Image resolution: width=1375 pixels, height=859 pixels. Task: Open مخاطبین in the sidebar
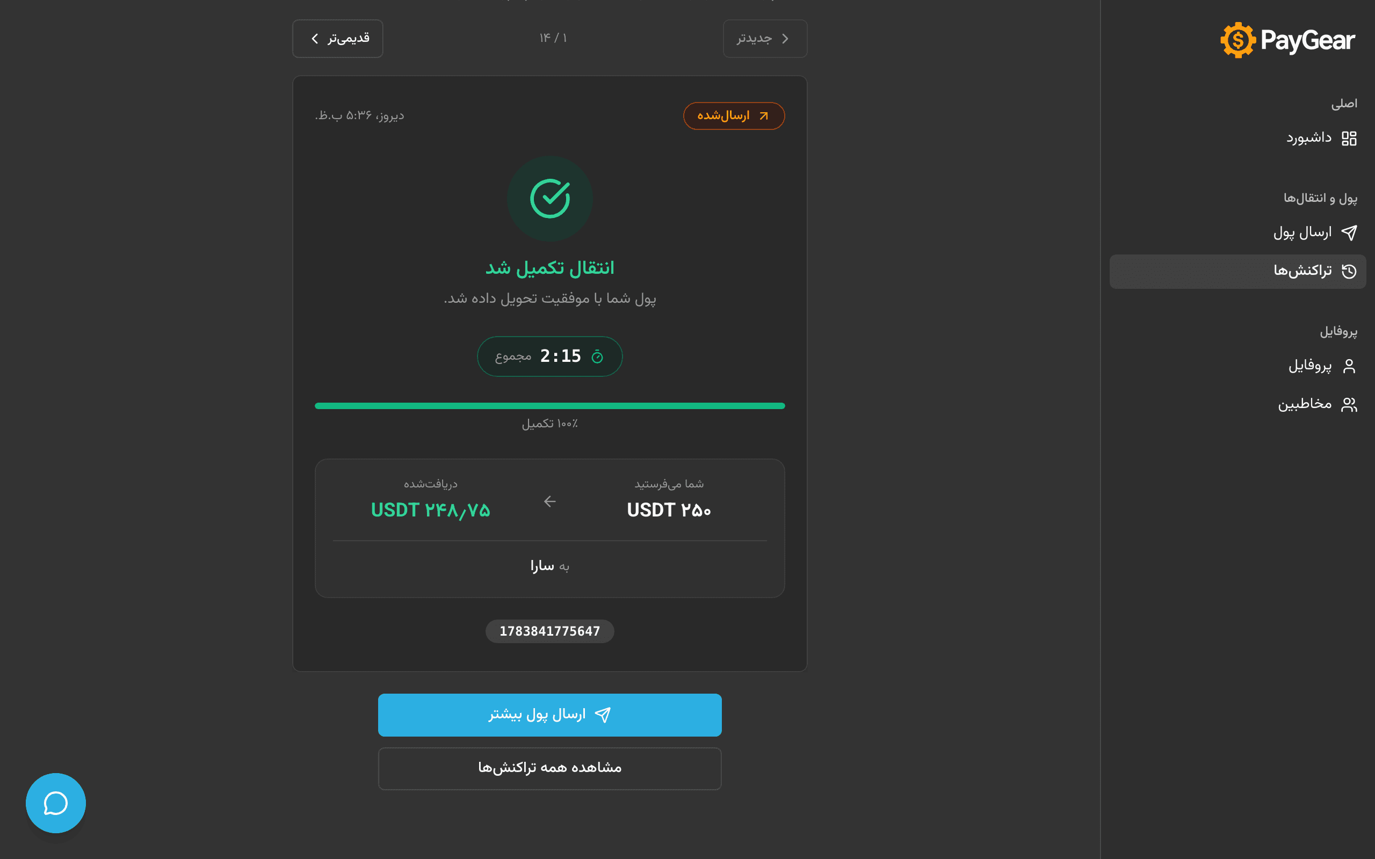[x=1237, y=404]
